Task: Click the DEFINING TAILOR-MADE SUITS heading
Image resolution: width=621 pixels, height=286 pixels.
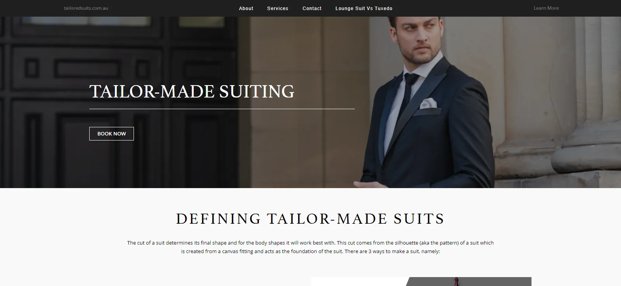Action: click(310, 219)
